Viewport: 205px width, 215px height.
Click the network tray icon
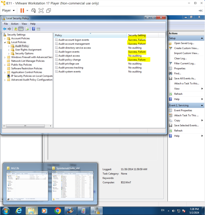pos(179,211)
